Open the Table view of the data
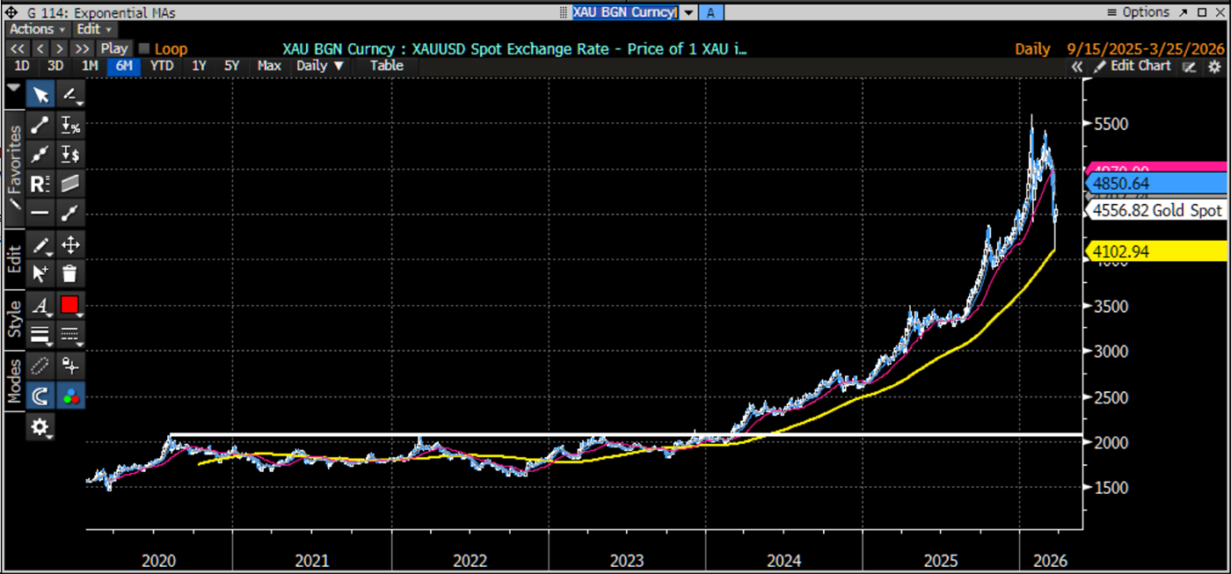The width and height of the screenshot is (1231, 574). (x=386, y=66)
